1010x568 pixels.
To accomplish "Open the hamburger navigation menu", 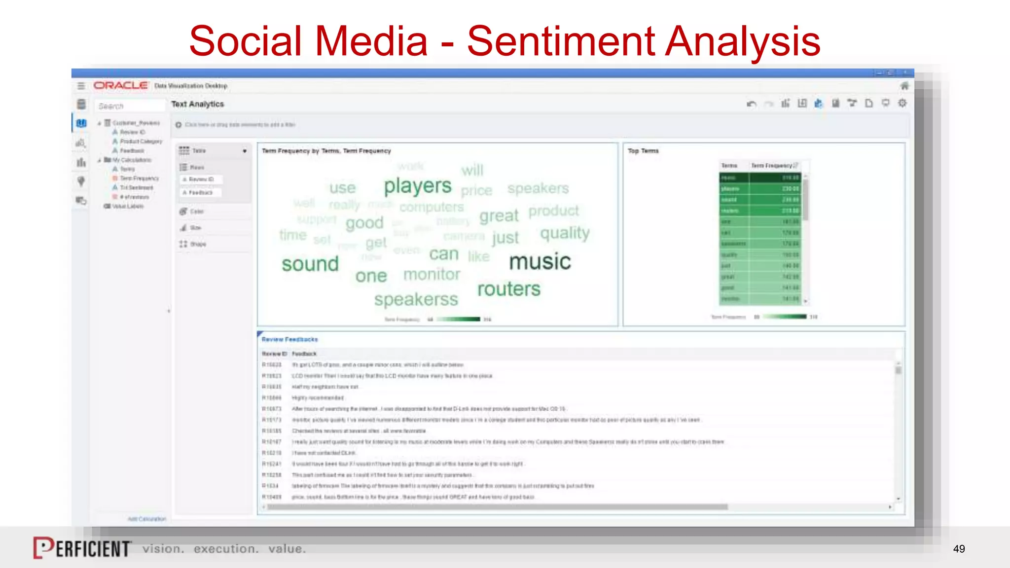I will coord(81,86).
